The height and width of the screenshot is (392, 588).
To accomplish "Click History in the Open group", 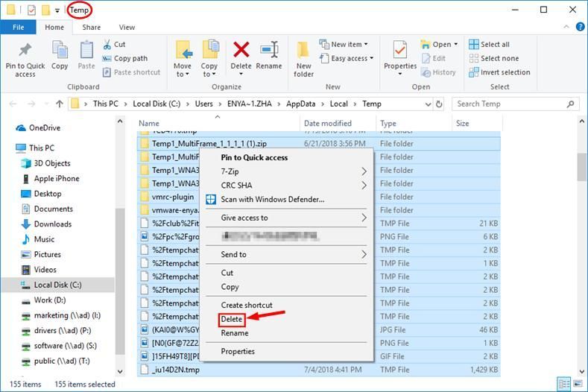I will point(438,72).
